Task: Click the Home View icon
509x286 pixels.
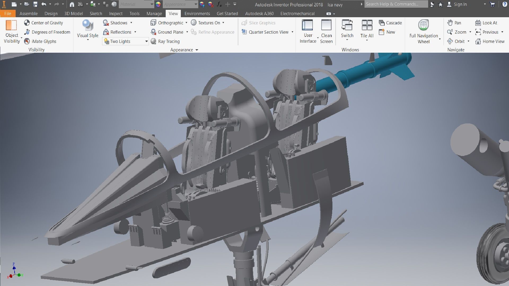Action: pyautogui.click(x=478, y=41)
